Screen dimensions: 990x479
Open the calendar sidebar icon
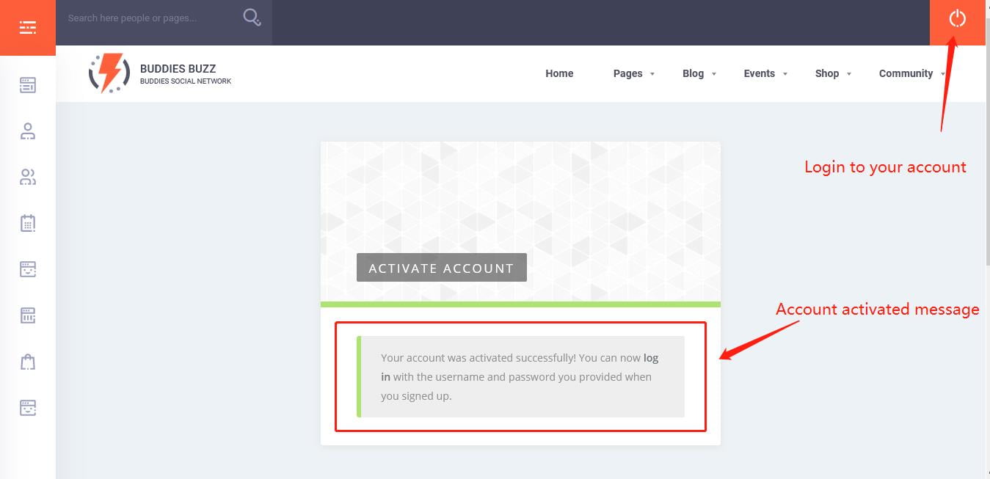pyautogui.click(x=28, y=223)
